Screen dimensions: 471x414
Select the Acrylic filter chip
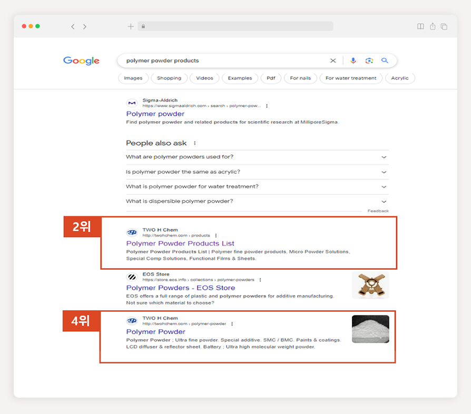coord(400,78)
